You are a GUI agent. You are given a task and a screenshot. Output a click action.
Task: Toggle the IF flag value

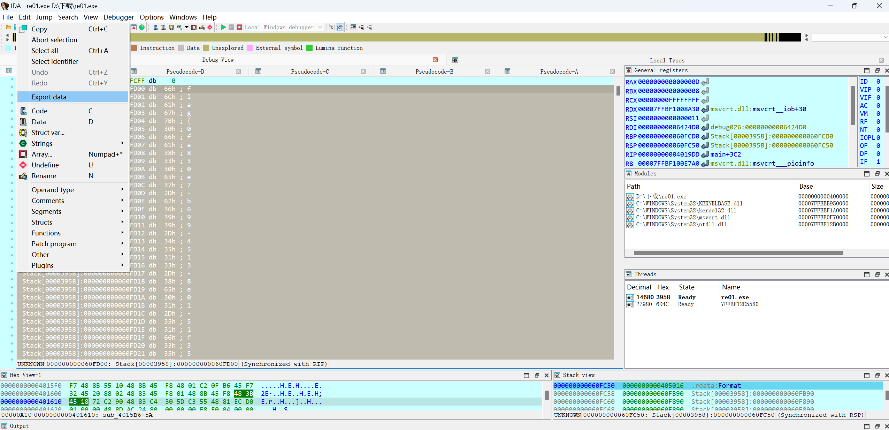click(878, 162)
